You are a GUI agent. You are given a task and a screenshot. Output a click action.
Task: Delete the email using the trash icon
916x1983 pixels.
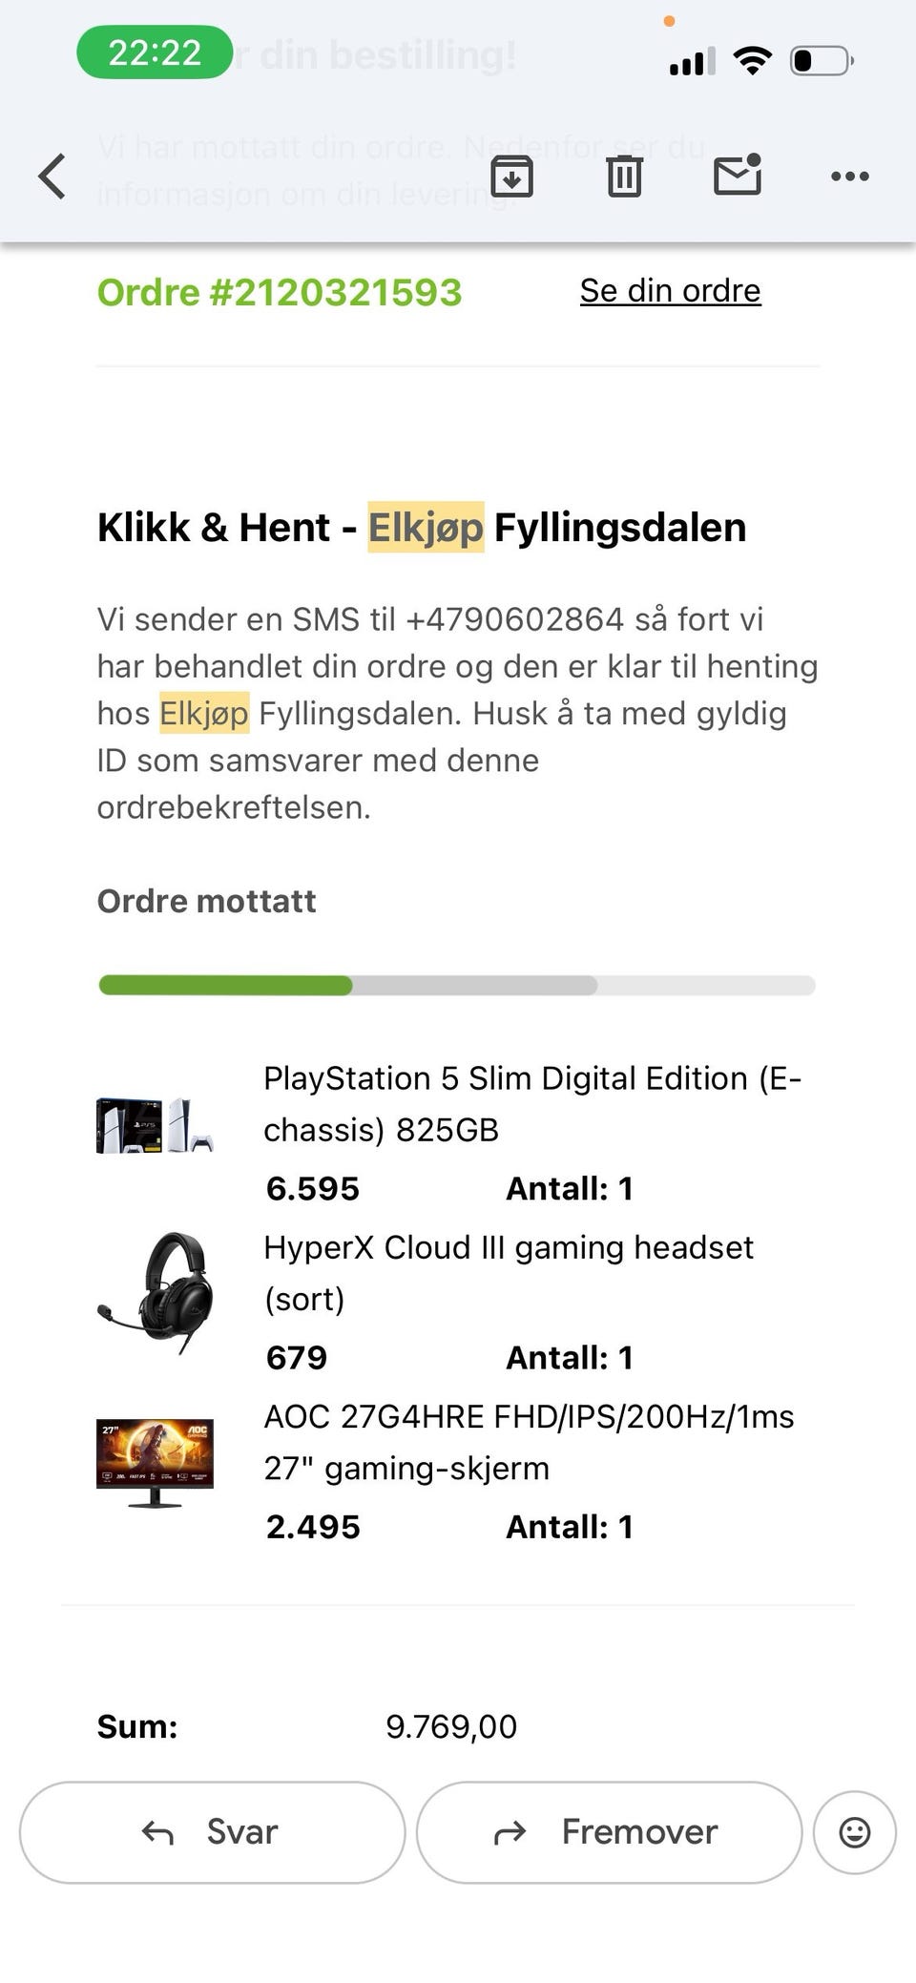coord(624,177)
